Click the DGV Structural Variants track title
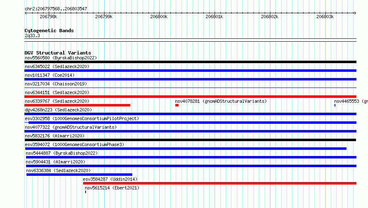This screenshot has width=368, height=208. 58,53
